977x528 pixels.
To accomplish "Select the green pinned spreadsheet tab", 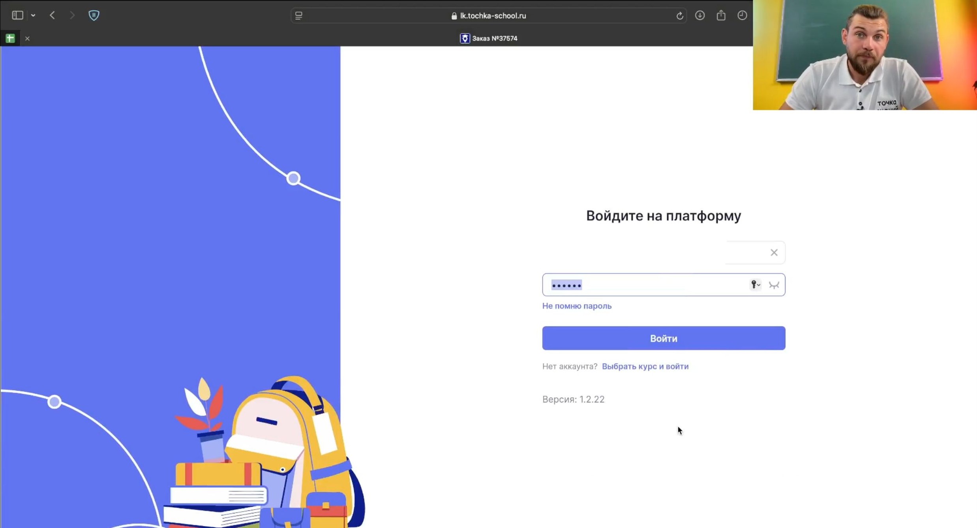I will (10, 38).
